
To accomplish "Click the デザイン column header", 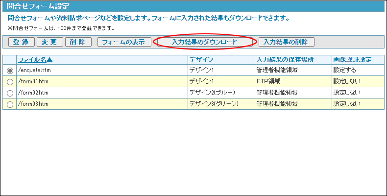I will [201, 60].
